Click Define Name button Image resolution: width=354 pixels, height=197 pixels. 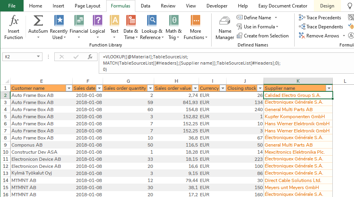[254, 18]
